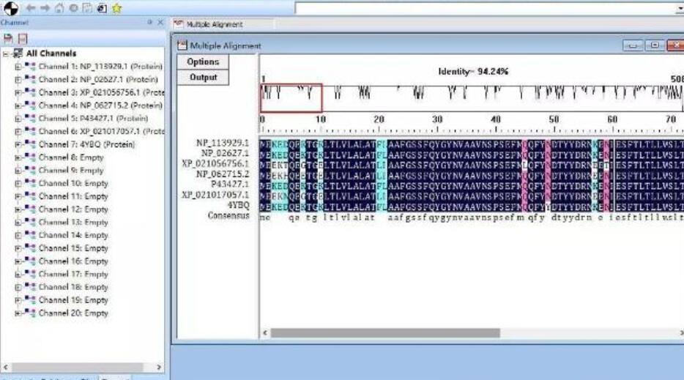Expand the Channel 6 node with its plus box
The image size is (684, 380).
click(x=18, y=131)
